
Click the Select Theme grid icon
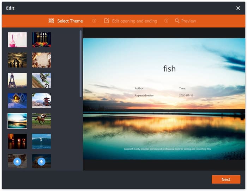point(51,21)
